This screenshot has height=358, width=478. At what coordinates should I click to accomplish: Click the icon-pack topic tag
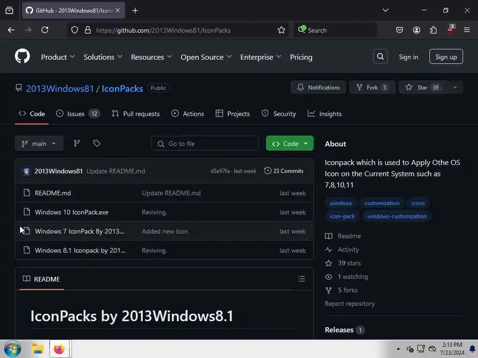pos(342,216)
